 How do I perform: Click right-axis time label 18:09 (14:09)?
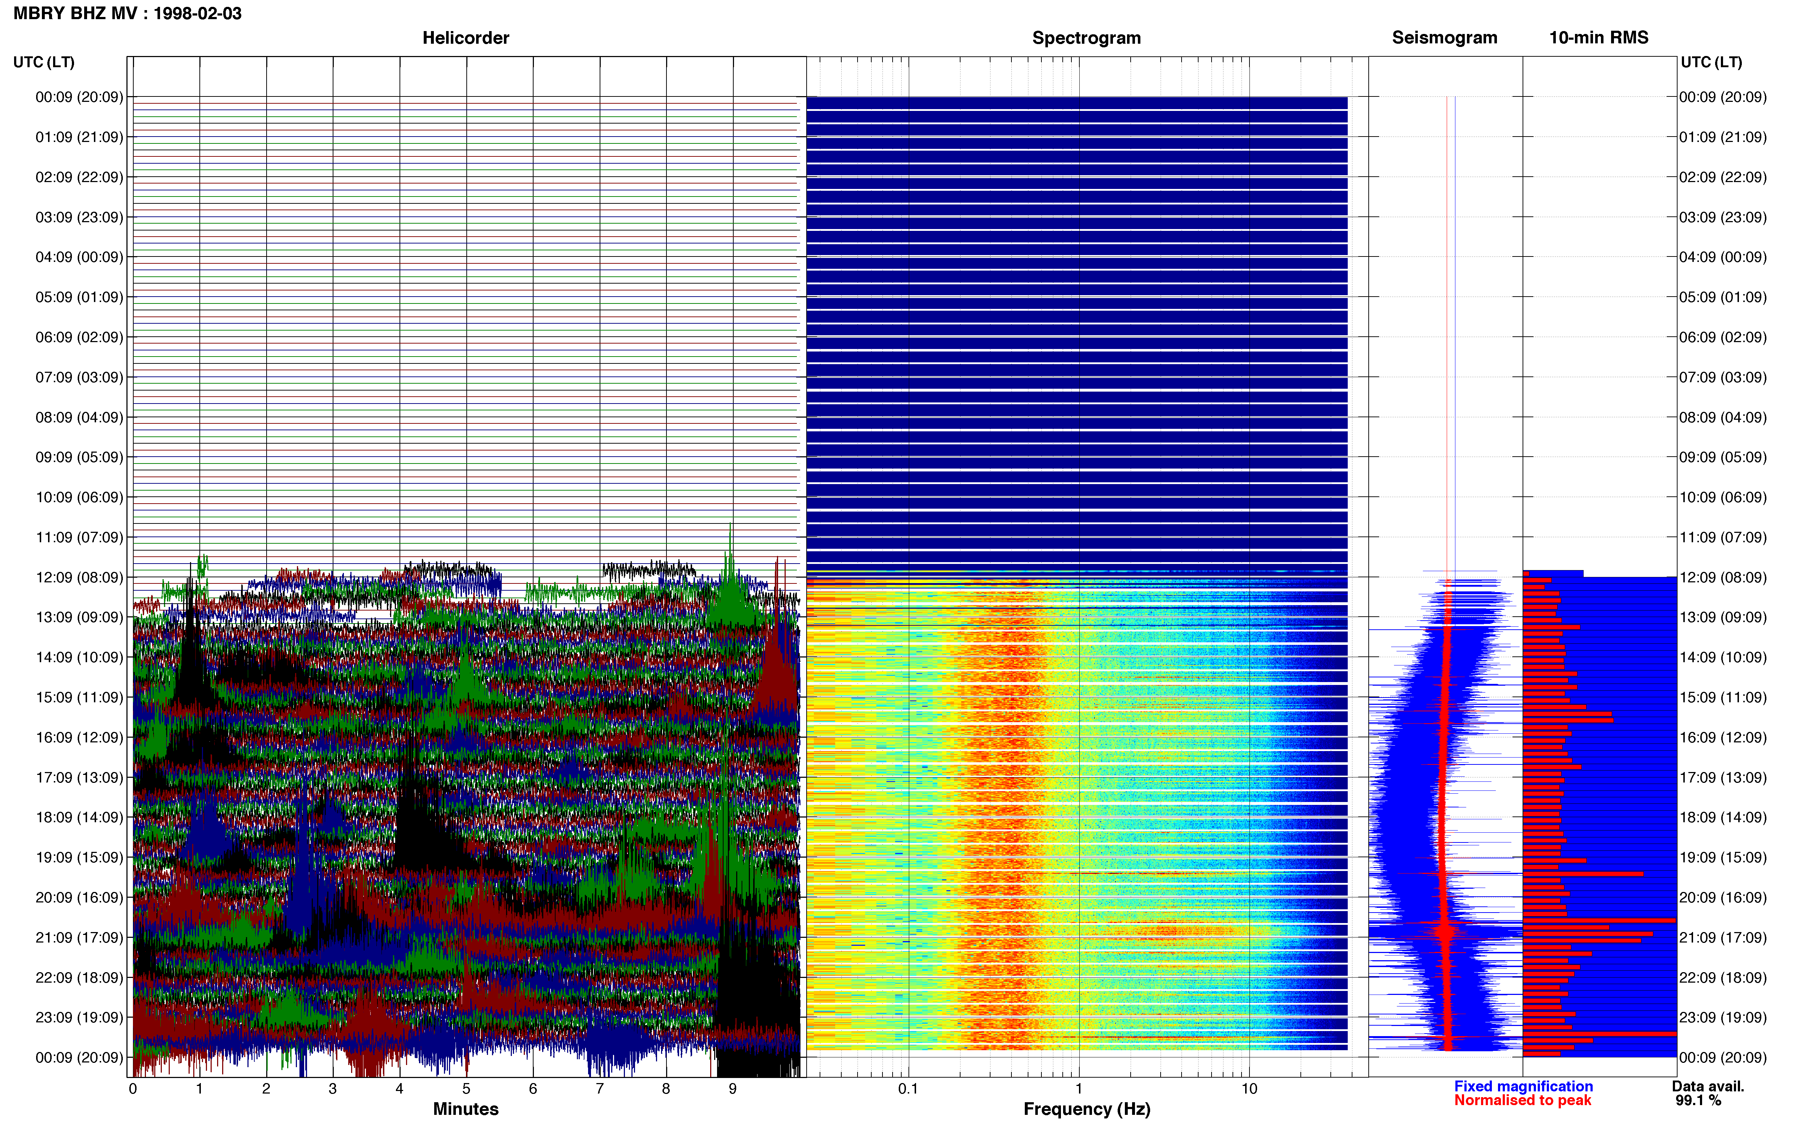(1723, 818)
